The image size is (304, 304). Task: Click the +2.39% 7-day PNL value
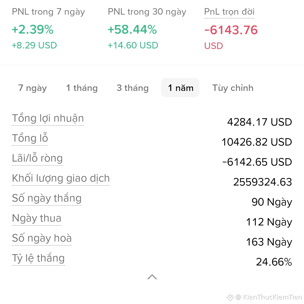pos(33,30)
